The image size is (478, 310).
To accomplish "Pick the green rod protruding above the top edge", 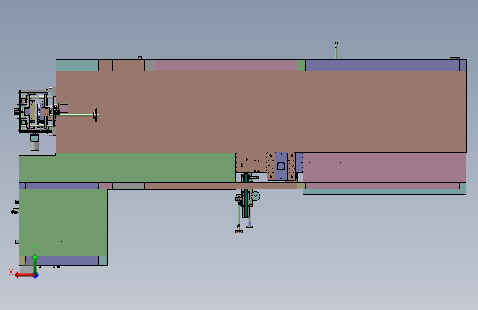I will coord(336,51).
